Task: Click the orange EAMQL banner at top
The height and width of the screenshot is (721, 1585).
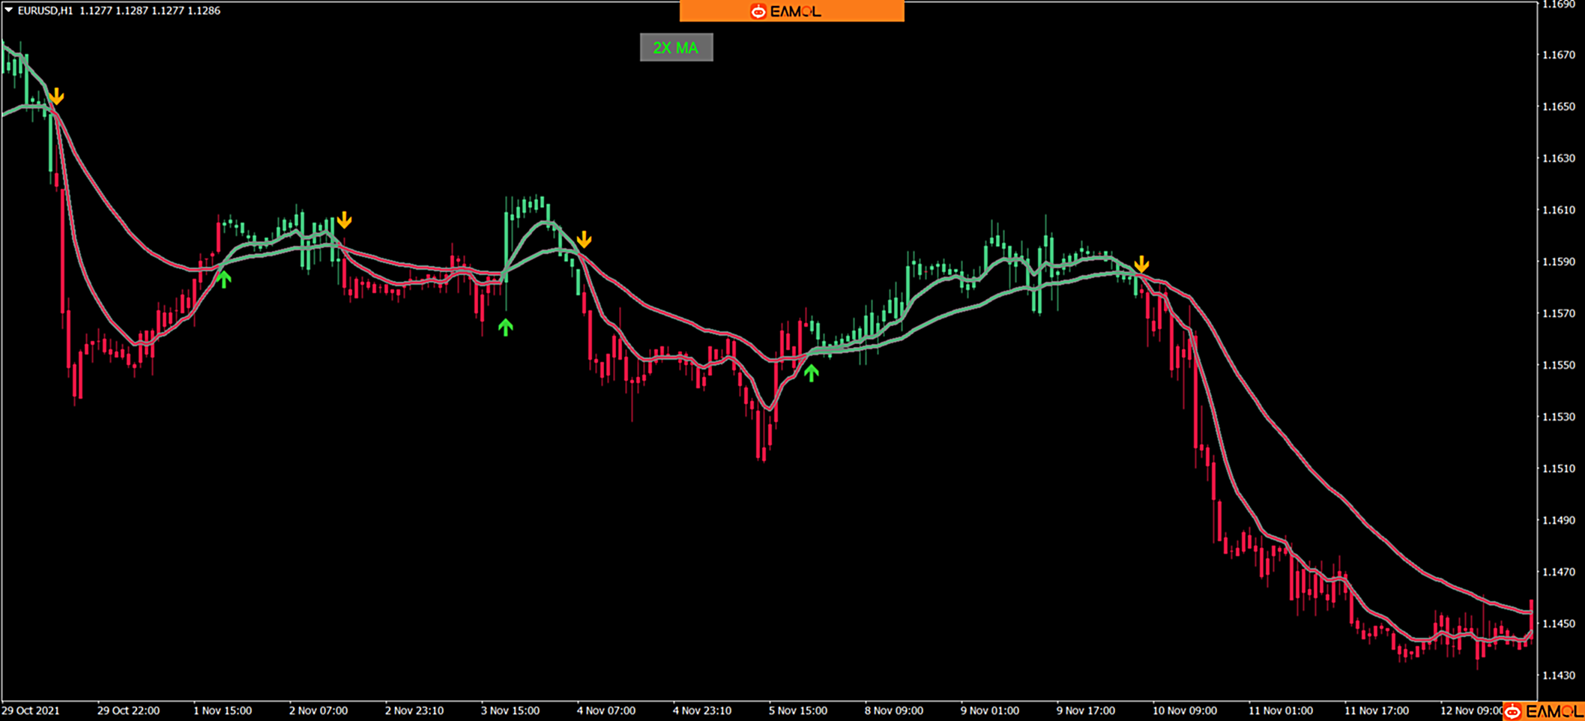Action: point(791,11)
